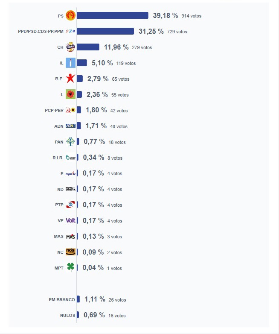The width and height of the screenshot is (279, 334).
Task: Click the NULOS label
Action: click(67, 316)
